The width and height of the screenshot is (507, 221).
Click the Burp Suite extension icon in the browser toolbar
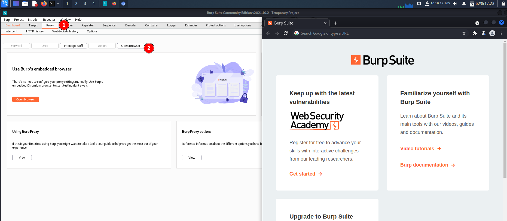point(484,33)
